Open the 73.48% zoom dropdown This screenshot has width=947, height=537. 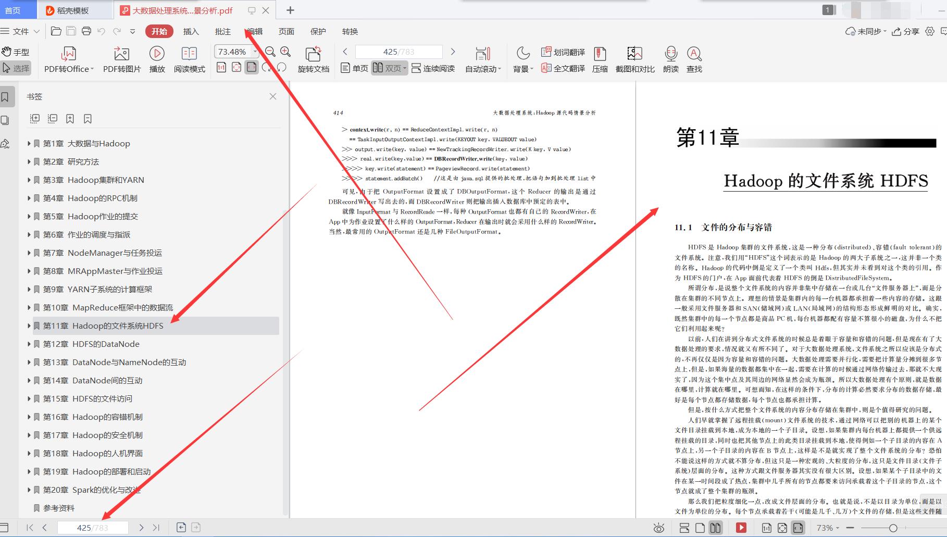(255, 52)
